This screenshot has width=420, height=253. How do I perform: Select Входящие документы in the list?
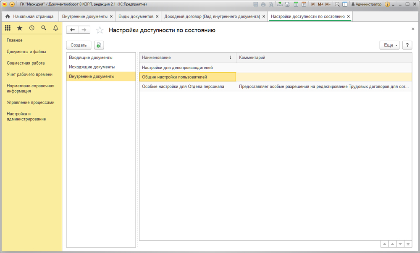tap(91, 57)
